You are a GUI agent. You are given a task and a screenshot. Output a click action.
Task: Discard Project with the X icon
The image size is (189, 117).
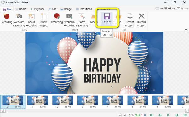141,20
